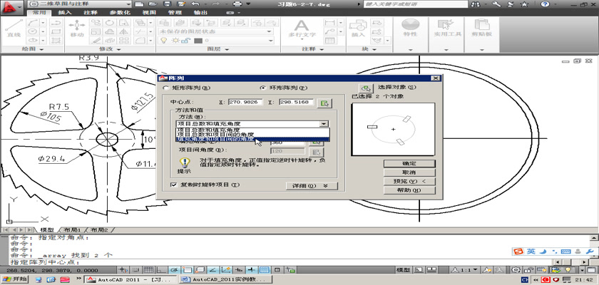Click Select Objects (选择对象) icon button

point(366,88)
